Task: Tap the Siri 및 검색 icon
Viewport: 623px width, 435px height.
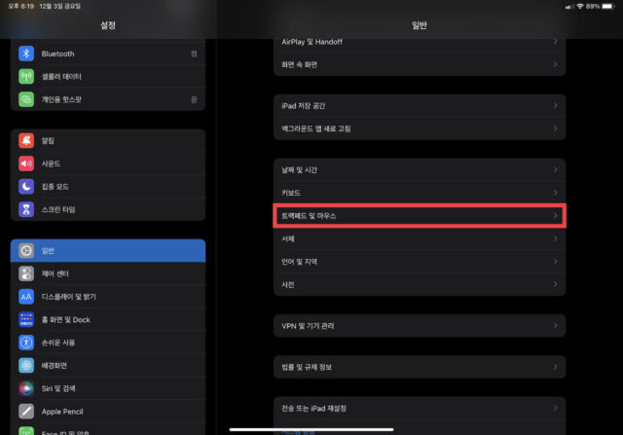Action: (26, 388)
